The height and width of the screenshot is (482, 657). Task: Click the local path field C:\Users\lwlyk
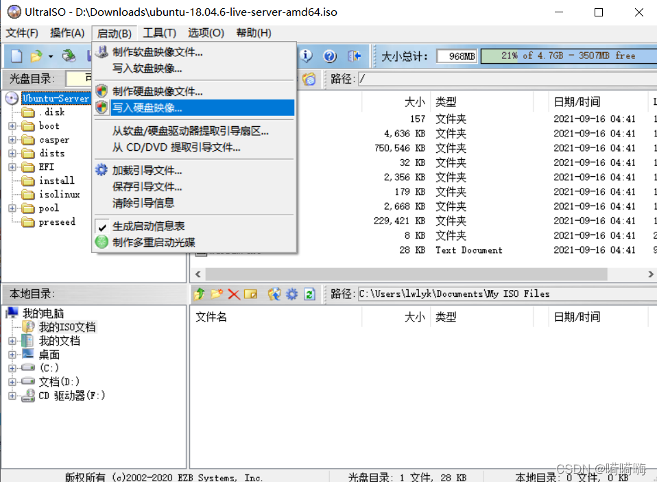tap(507, 294)
